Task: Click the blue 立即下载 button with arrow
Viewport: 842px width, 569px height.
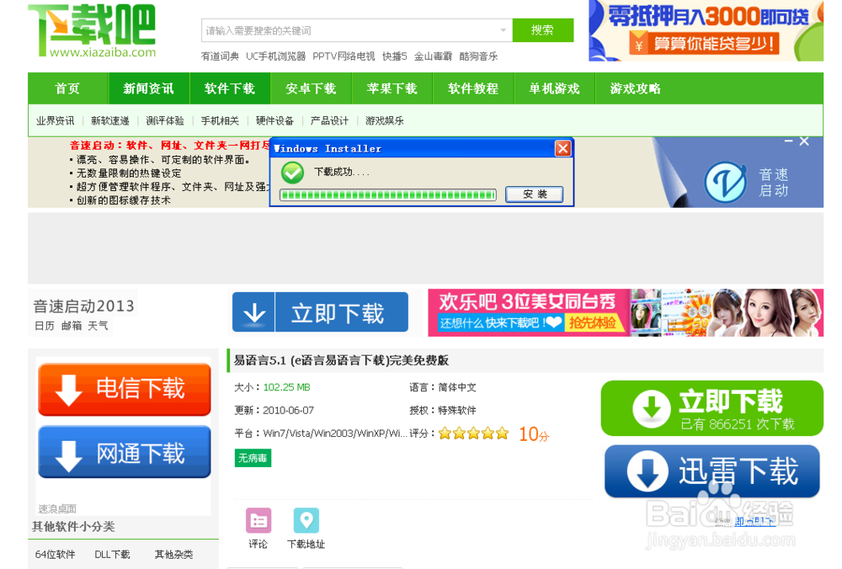Action: 320,312
